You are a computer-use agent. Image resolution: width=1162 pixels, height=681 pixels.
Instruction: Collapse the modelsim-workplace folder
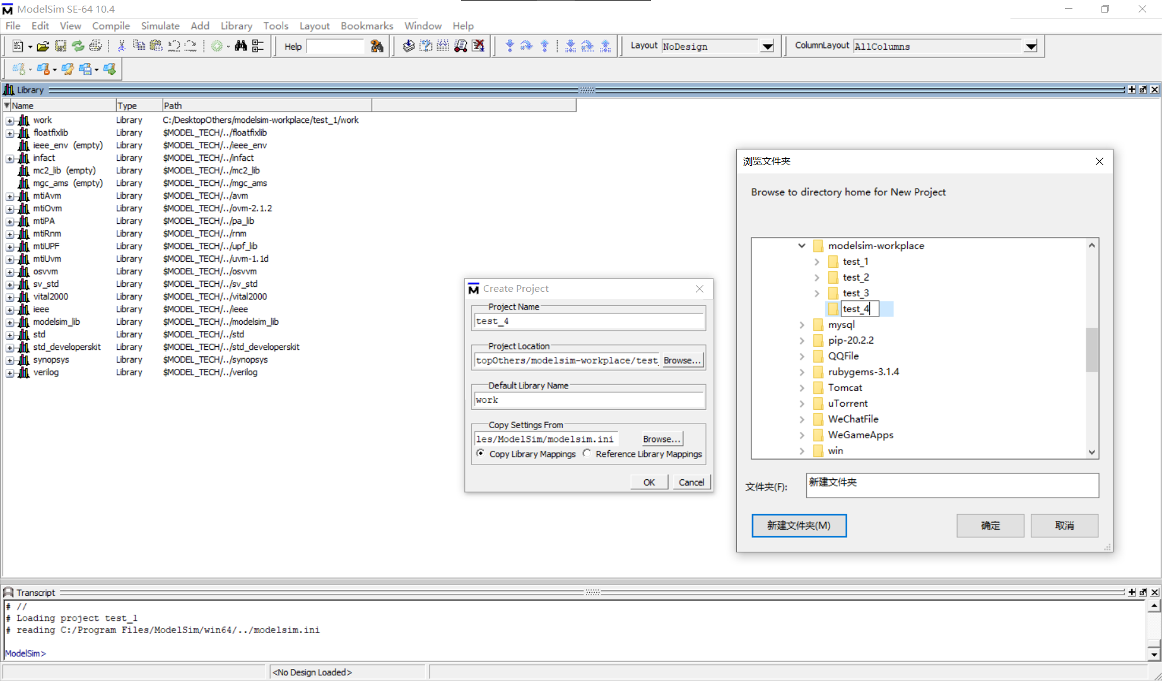[802, 246]
